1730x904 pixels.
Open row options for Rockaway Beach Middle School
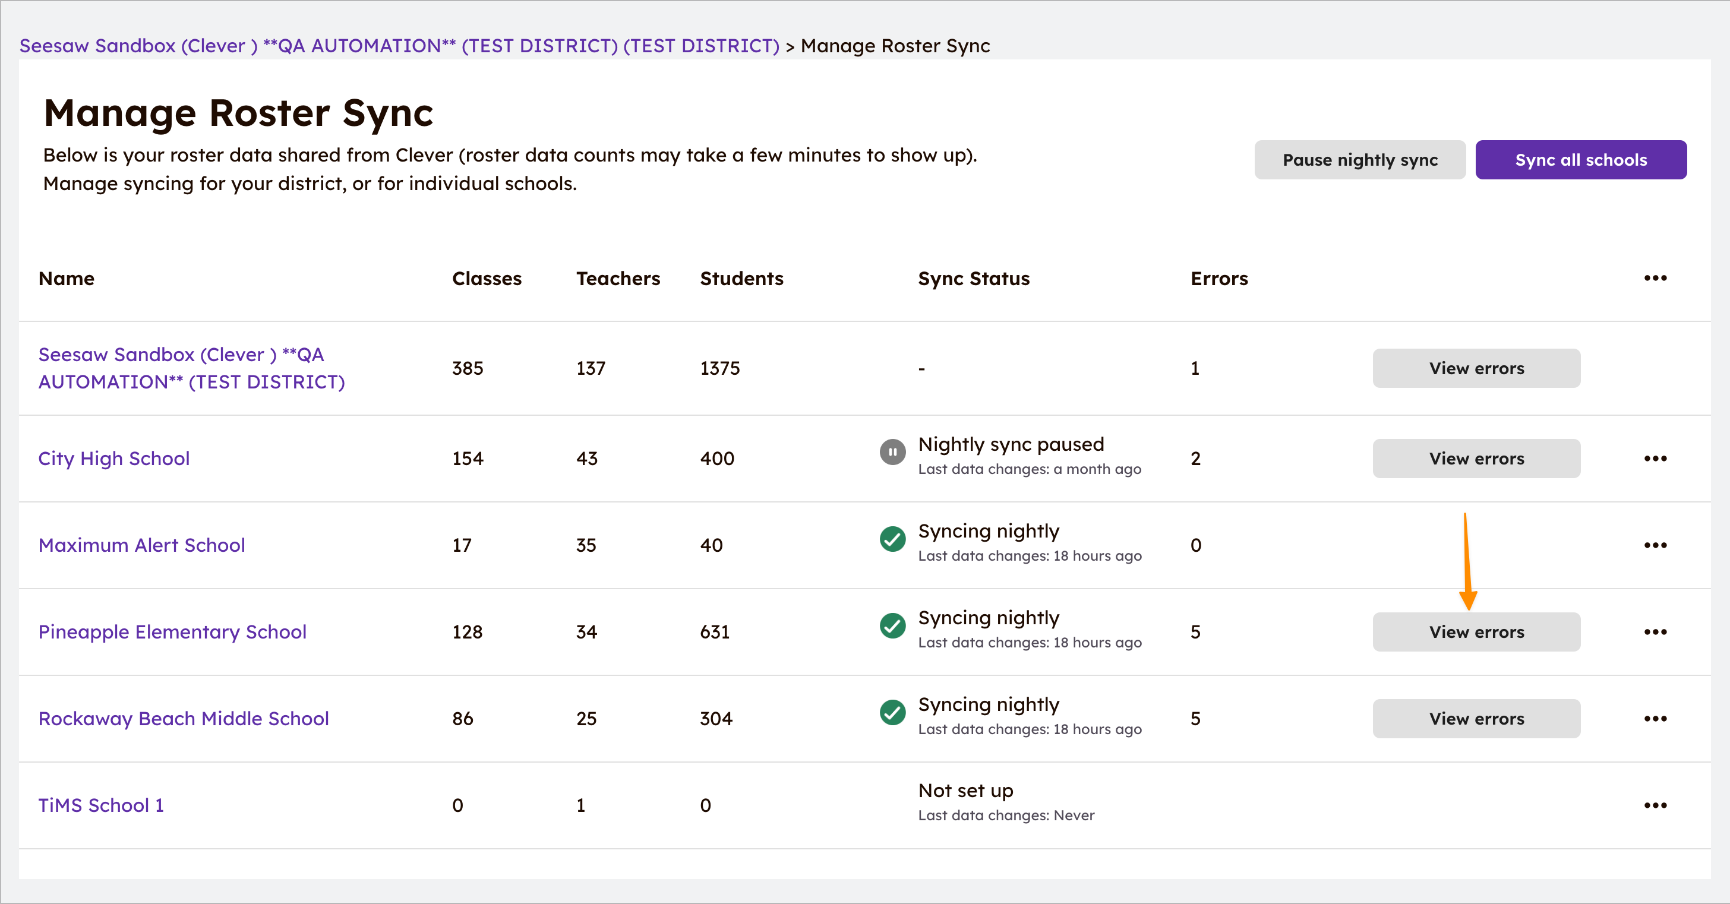[x=1656, y=718]
